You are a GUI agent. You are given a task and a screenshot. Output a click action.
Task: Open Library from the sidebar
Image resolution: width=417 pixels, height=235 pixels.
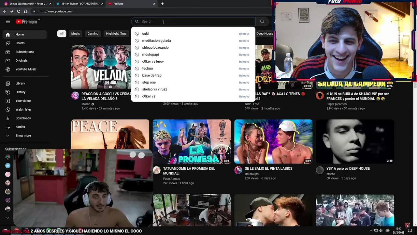24,84
